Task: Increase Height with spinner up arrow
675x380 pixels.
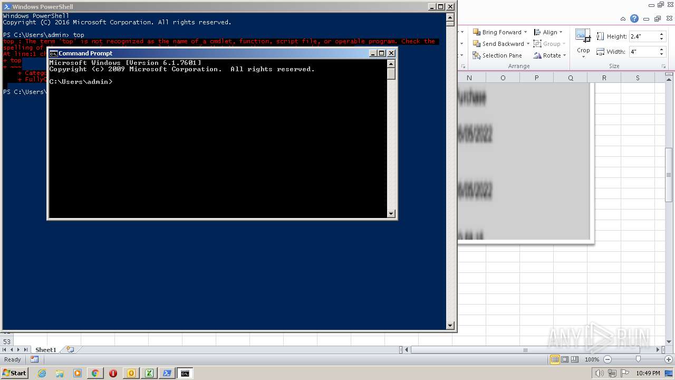Action: coord(661,34)
